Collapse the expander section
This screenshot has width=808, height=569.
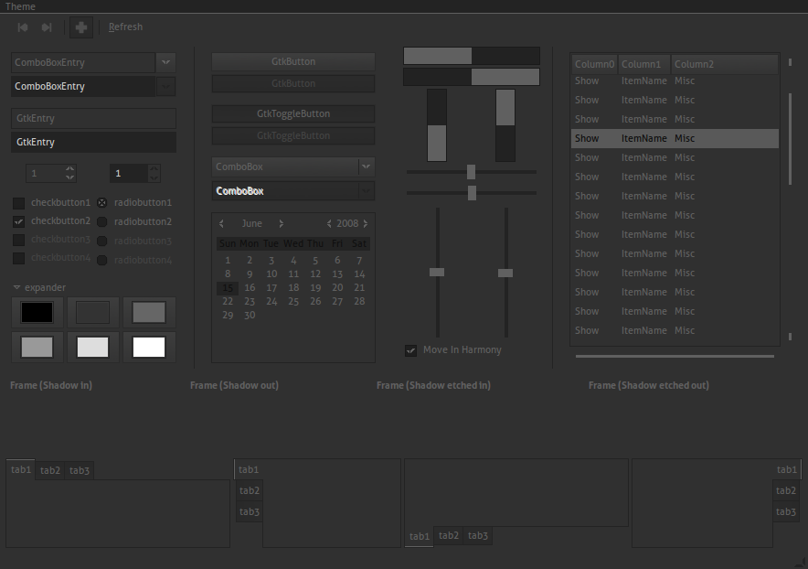(16, 287)
